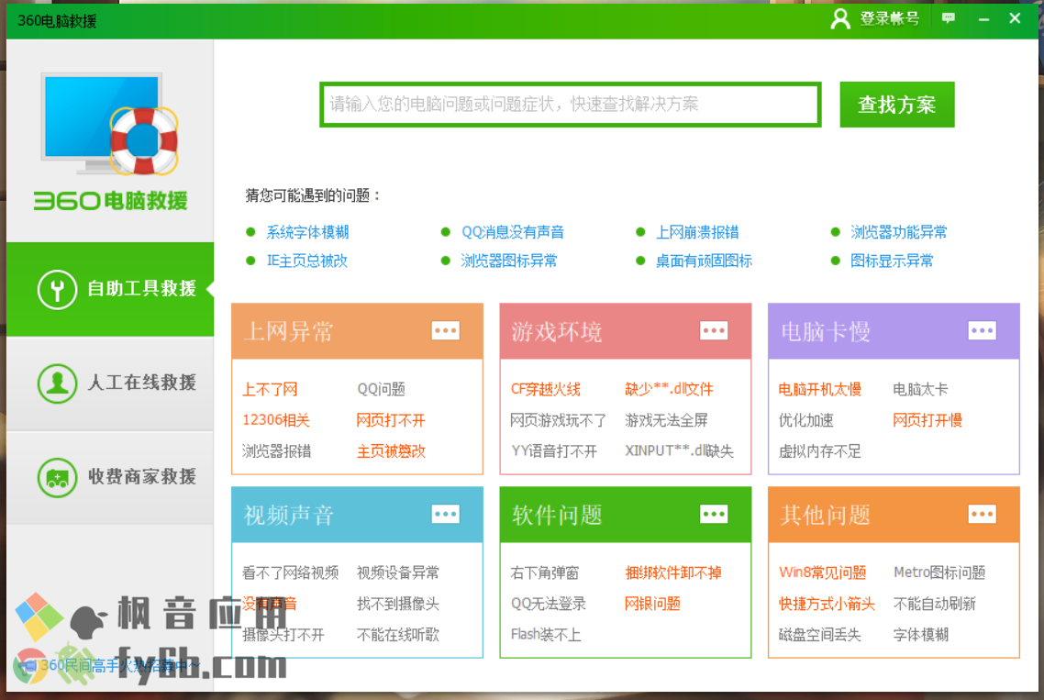Select Flash装不上 fix

point(545,635)
